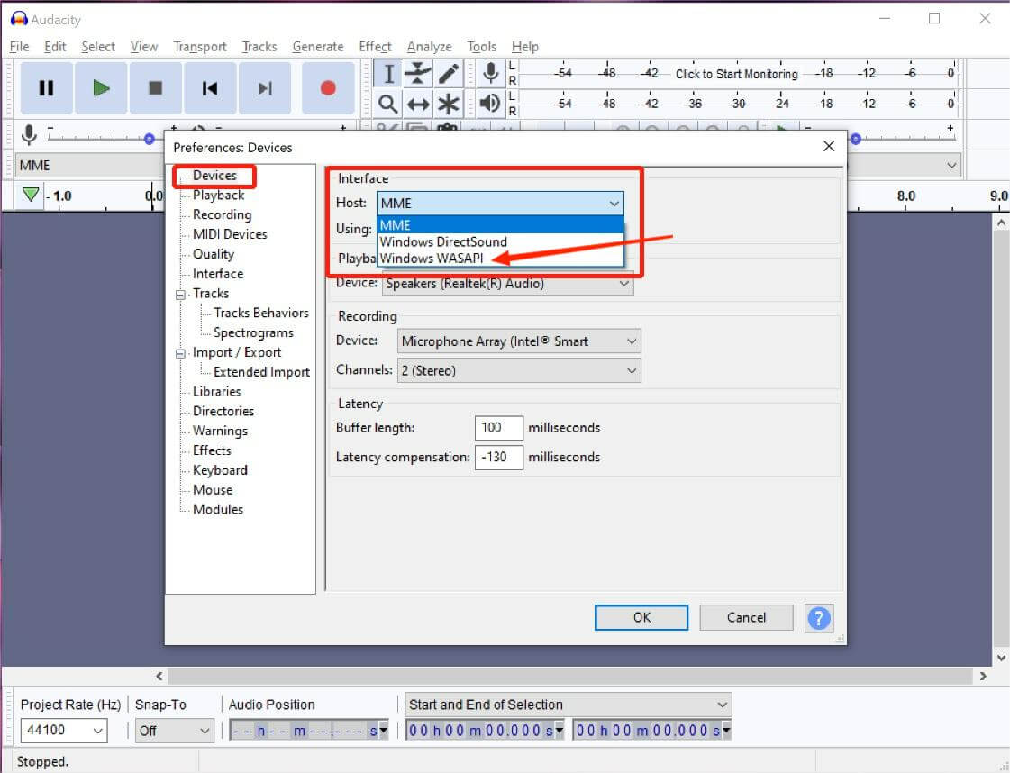This screenshot has width=1010, height=773.
Task: Click the green timeline quick-play triangle
Action: tap(30, 195)
